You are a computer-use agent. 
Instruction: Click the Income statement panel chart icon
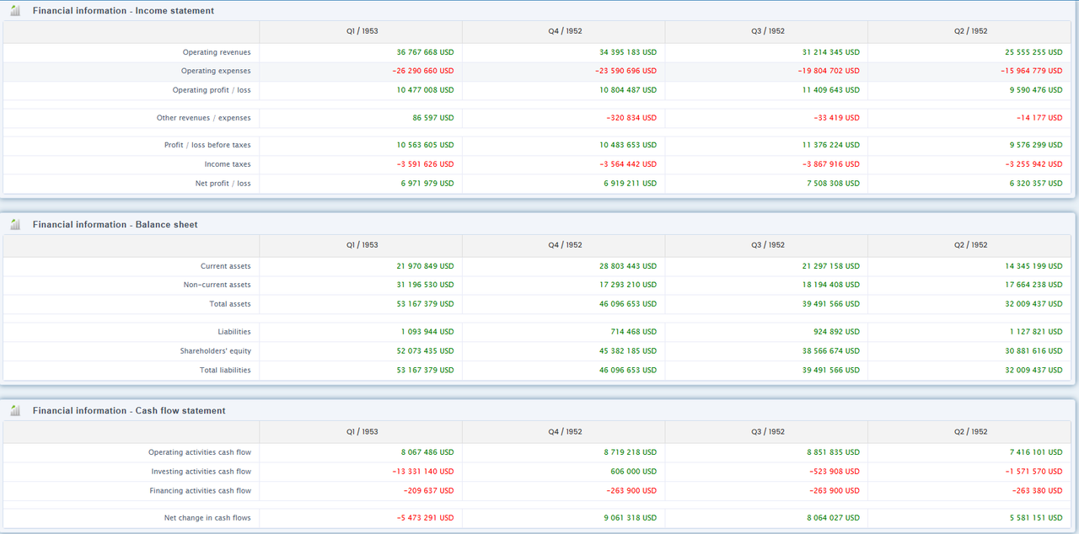coord(15,11)
